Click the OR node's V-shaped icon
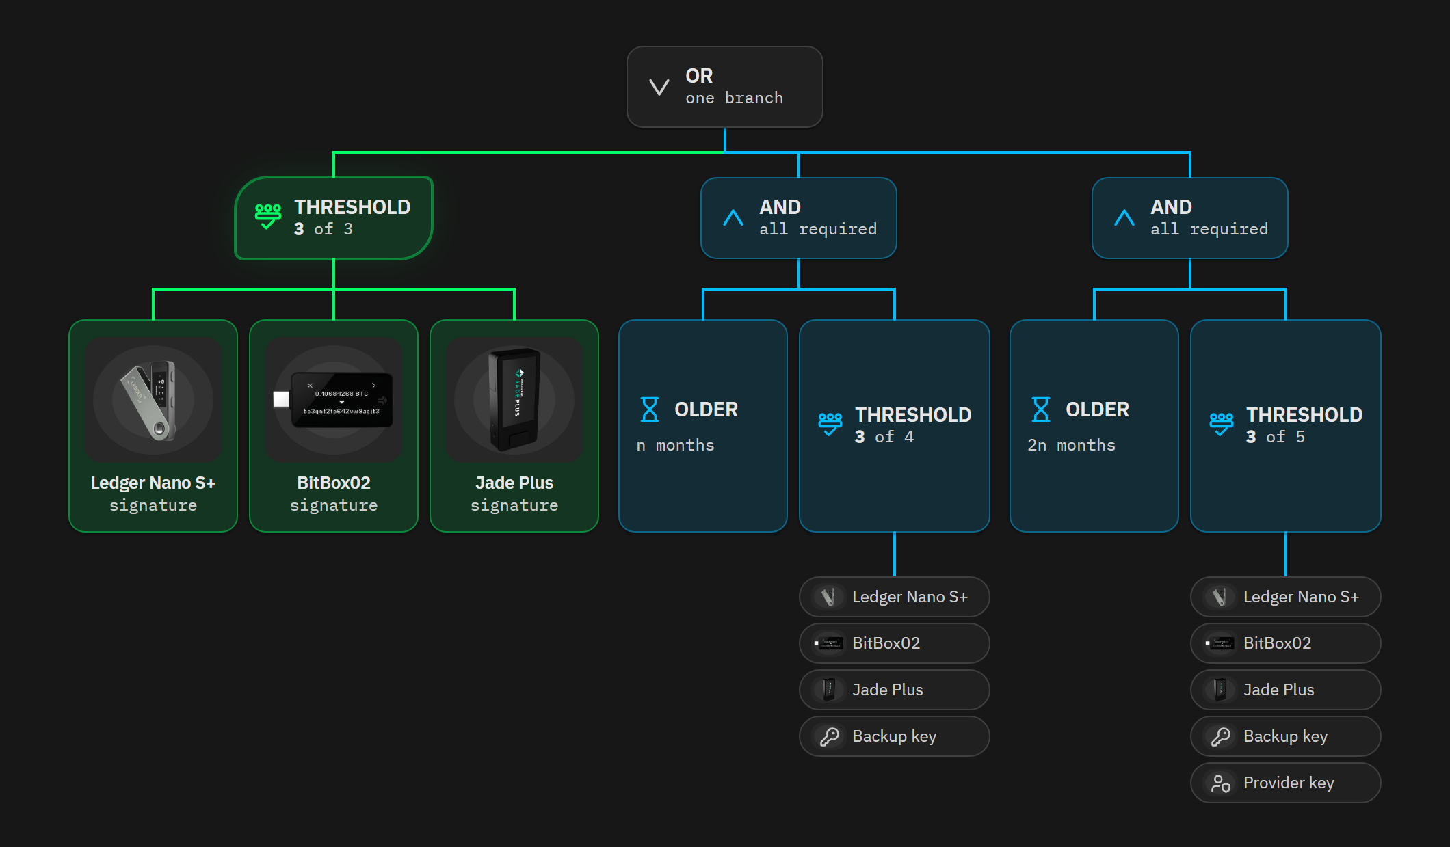The height and width of the screenshot is (847, 1450). coord(659,88)
